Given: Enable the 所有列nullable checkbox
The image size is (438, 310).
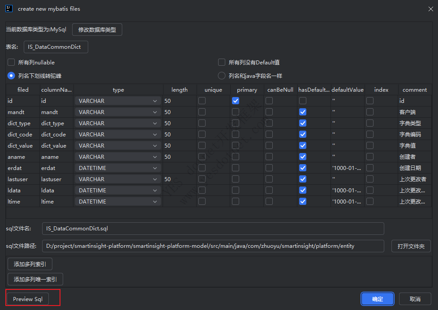Looking at the screenshot, I should pos(11,62).
